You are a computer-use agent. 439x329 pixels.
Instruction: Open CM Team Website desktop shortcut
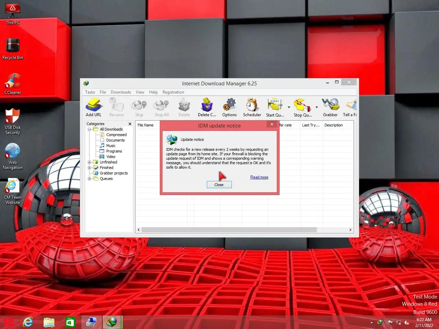pyautogui.click(x=13, y=191)
